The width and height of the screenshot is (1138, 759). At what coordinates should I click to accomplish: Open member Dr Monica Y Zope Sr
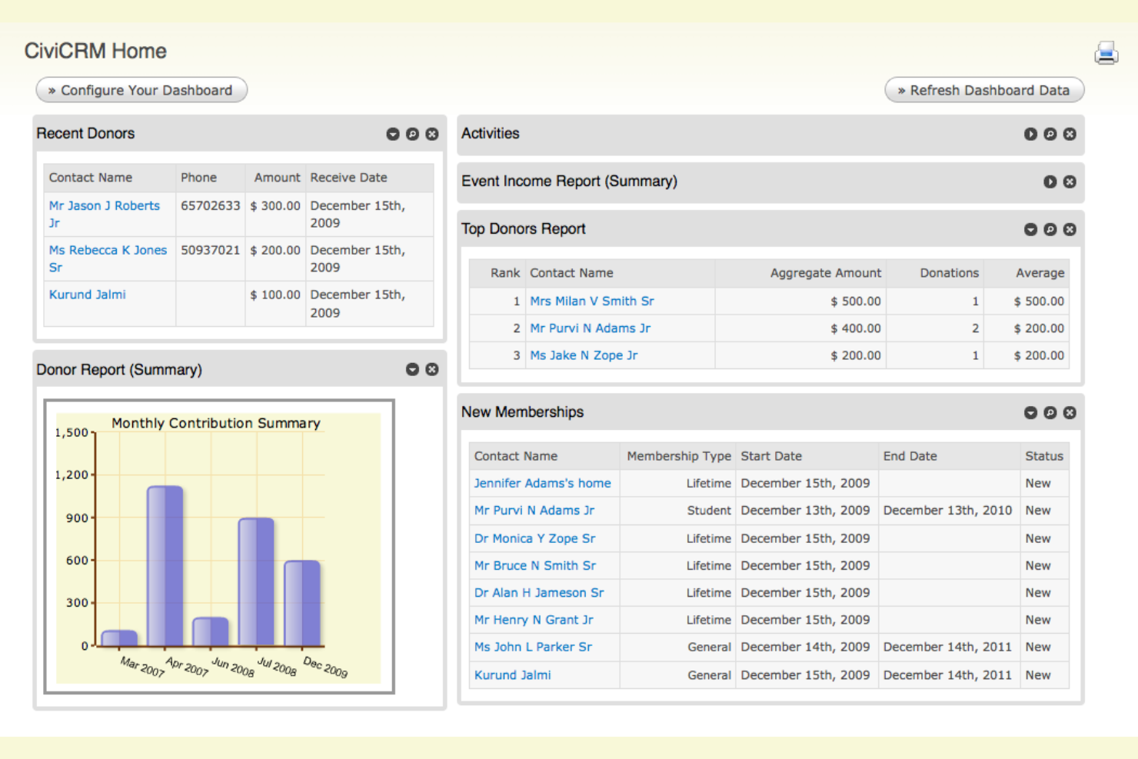click(534, 538)
